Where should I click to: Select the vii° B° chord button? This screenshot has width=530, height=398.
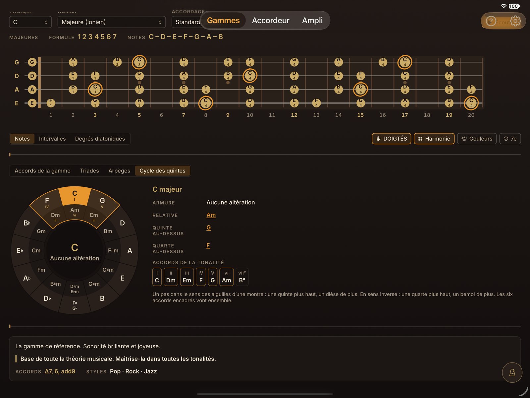(242, 277)
